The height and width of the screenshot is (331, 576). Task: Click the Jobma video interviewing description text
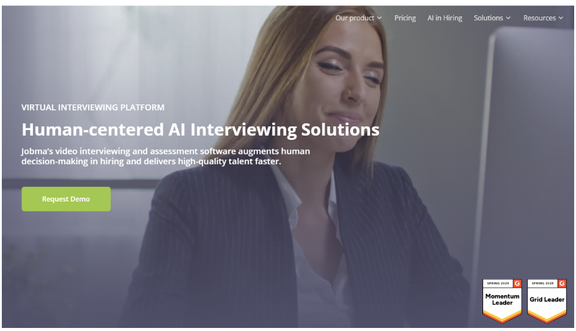pos(166,156)
